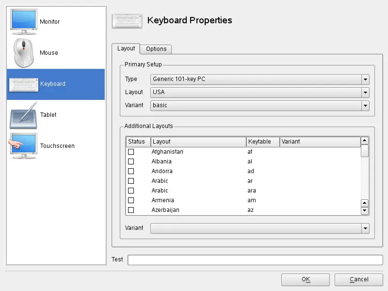The image size is (388, 291).
Task: Click the scrollbar down arrow in Additional Layouts
Action: 365,210
